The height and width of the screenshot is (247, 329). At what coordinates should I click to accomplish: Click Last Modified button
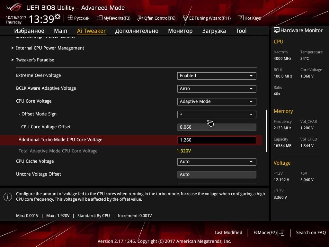228,233
